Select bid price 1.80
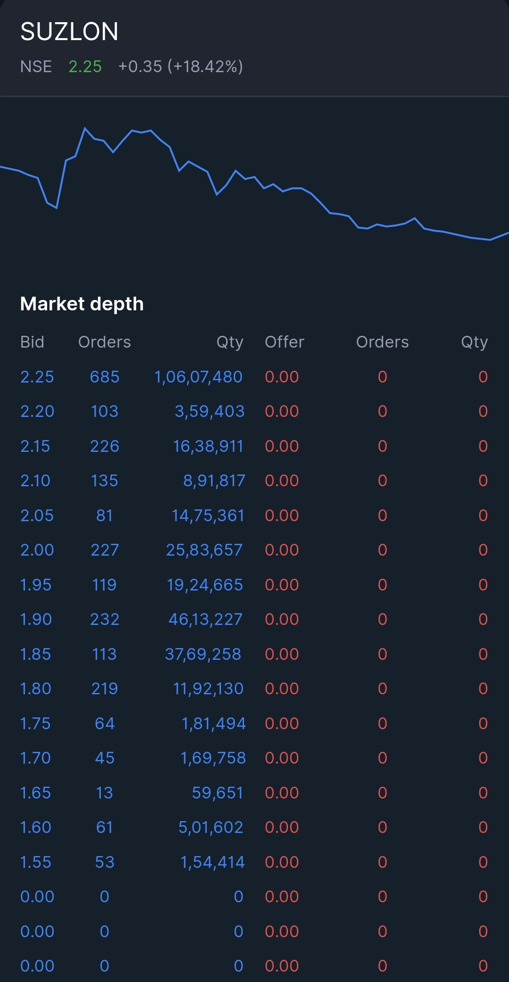Image resolution: width=509 pixels, height=982 pixels. click(x=36, y=689)
